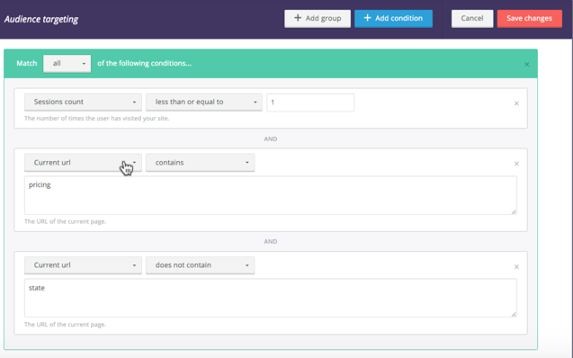Click the text area containing pricing

[271, 195]
